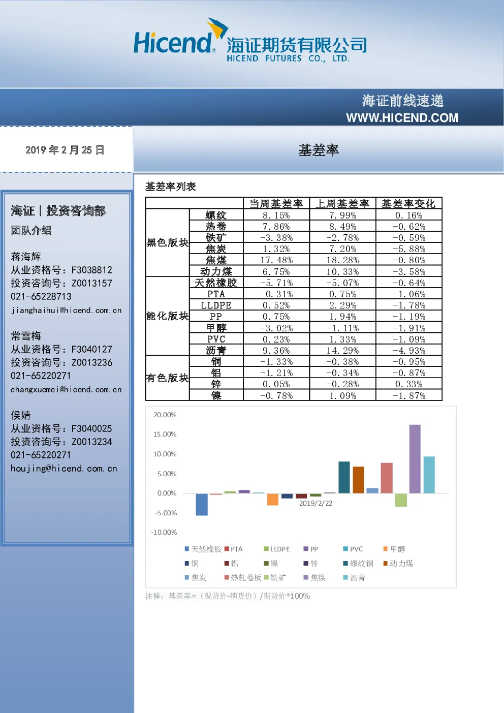Select the 当周基差率 column header
This screenshot has width=504, height=713.
coord(276,203)
